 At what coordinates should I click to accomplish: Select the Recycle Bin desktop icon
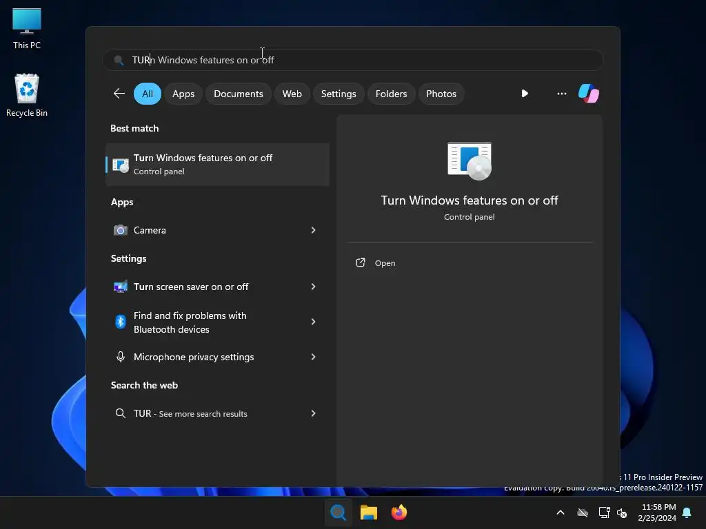(27, 95)
